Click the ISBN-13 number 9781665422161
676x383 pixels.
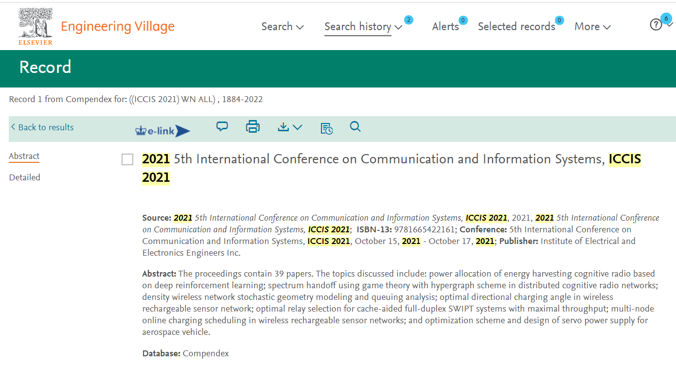click(x=425, y=229)
